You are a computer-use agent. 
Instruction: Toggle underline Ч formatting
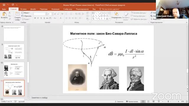tap(41, 18)
